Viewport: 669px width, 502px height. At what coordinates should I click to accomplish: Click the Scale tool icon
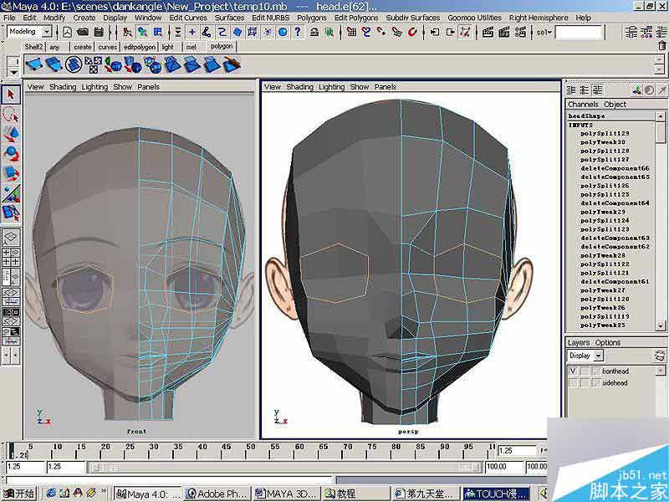click(x=11, y=173)
